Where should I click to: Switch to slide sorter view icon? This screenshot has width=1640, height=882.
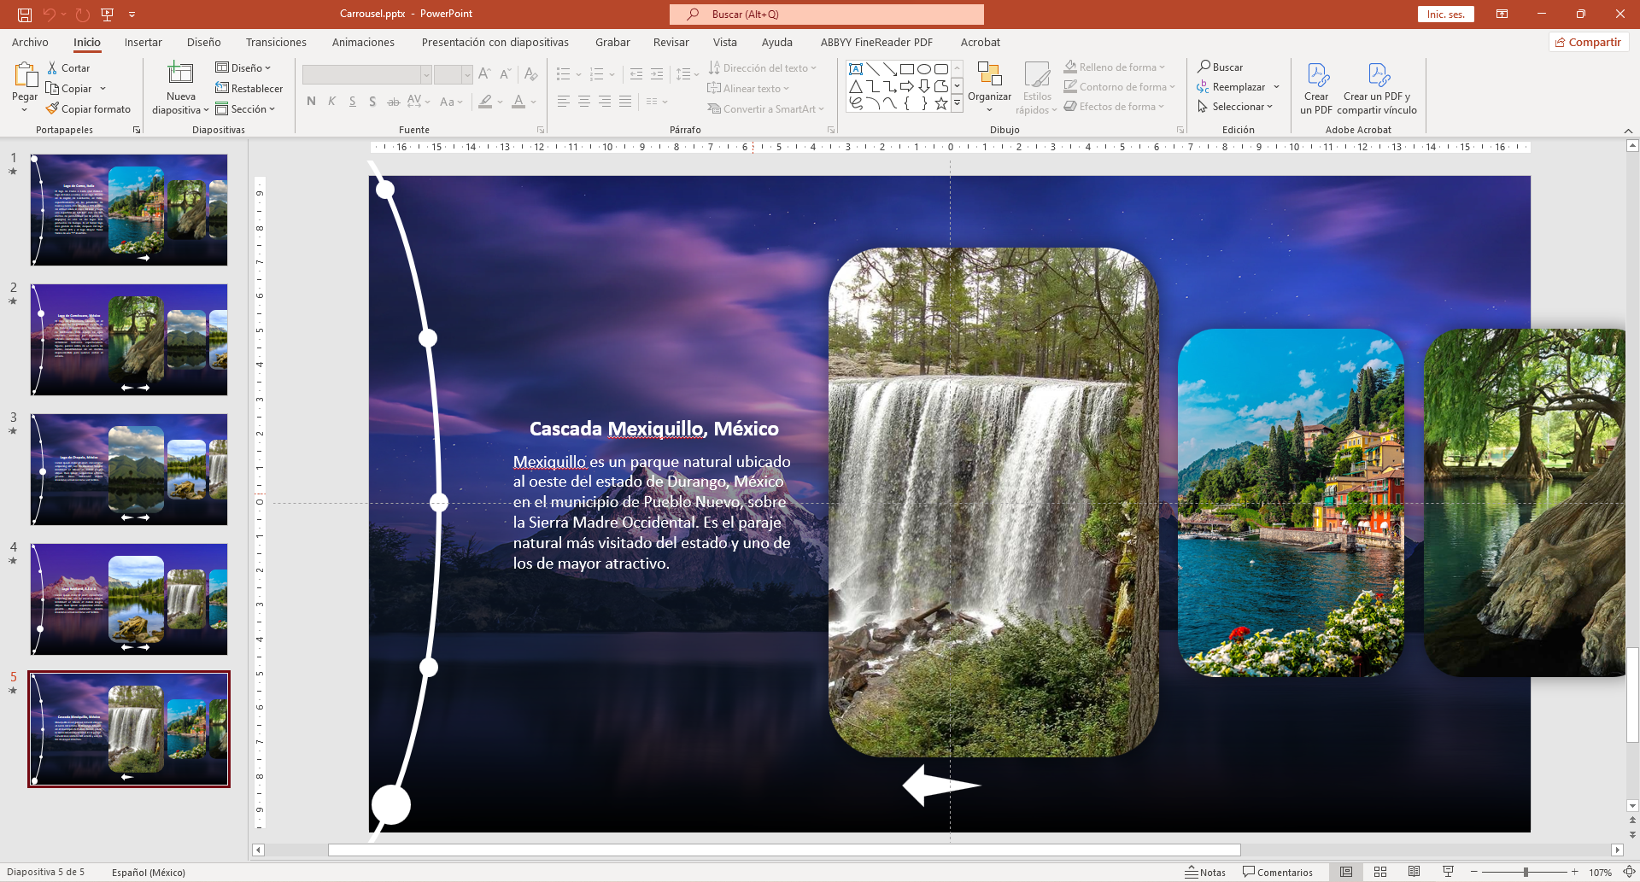pos(1380,872)
